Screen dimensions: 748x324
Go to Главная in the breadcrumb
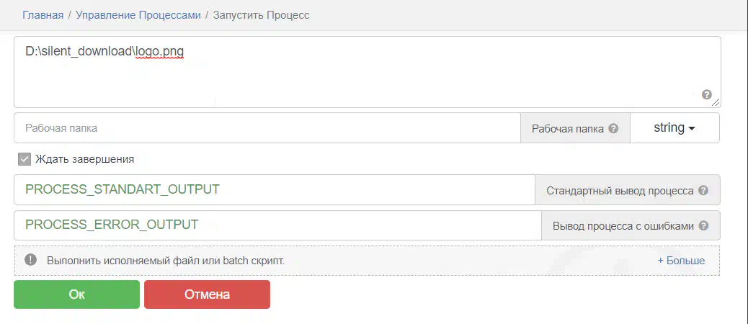click(x=43, y=14)
